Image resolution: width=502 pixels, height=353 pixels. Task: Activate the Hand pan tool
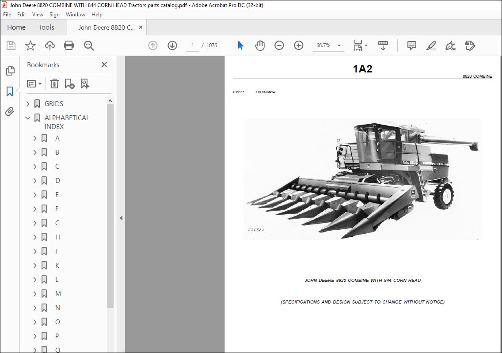point(260,46)
